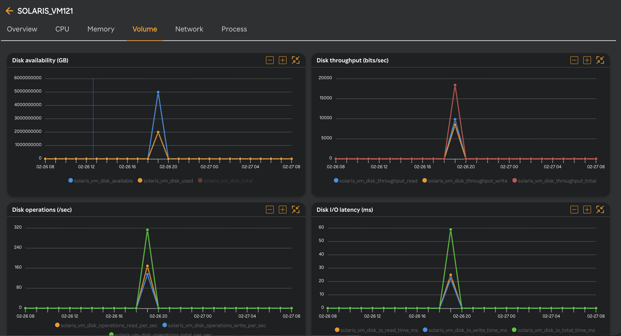Collapse the Disk throughput chart
This screenshot has height=336, width=621.
[x=600, y=60]
